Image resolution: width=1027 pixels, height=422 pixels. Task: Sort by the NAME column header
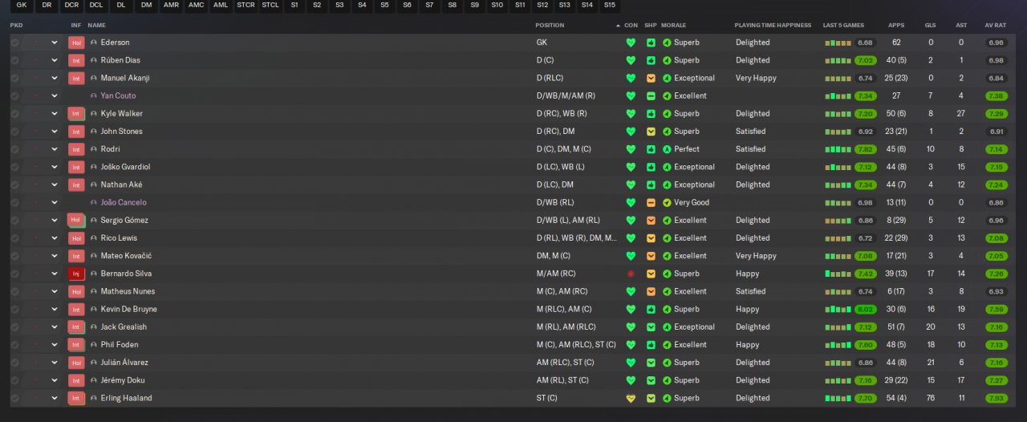tap(96, 25)
